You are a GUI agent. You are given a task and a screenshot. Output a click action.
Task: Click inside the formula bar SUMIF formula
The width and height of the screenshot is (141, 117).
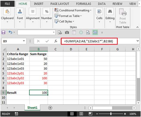click(89, 41)
